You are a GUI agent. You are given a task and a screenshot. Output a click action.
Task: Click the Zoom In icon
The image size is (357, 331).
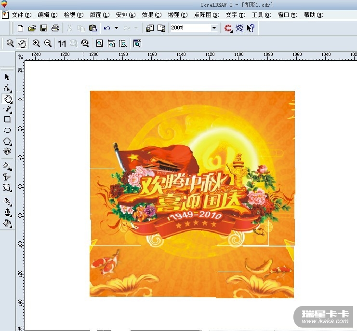coord(36,43)
